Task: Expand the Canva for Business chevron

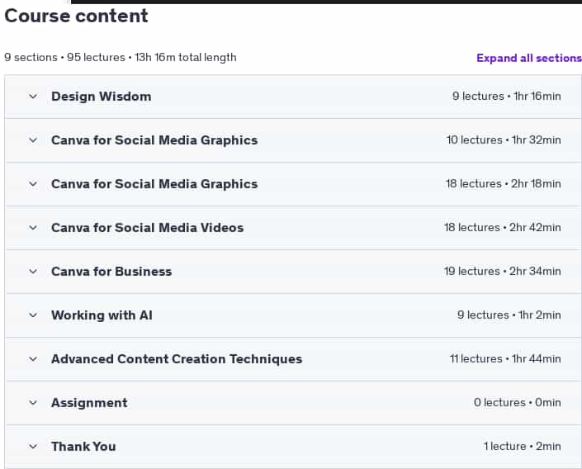Action: (x=33, y=272)
